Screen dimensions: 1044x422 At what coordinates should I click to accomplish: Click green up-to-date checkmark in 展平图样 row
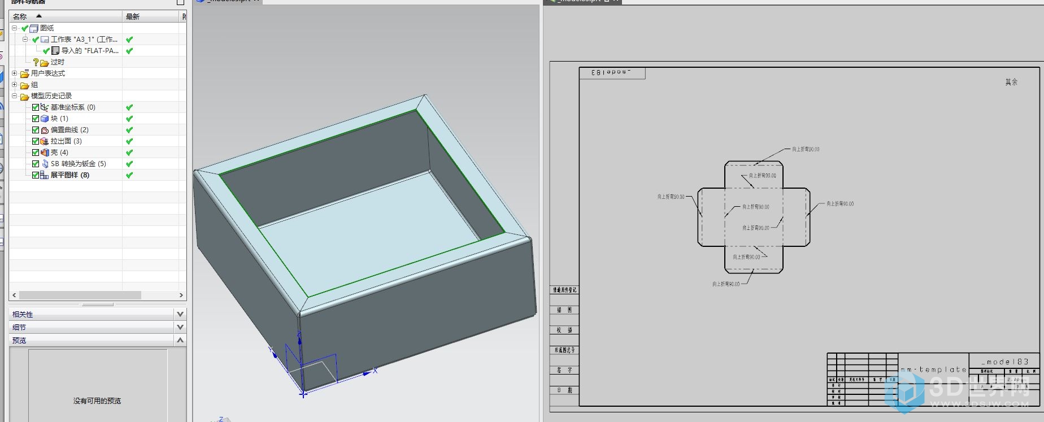tap(129, 175)
